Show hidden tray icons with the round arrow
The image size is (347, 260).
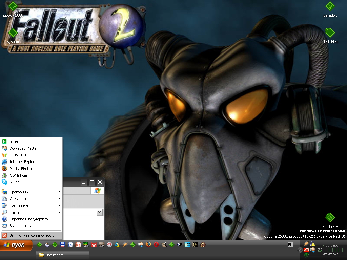(300, 250)
